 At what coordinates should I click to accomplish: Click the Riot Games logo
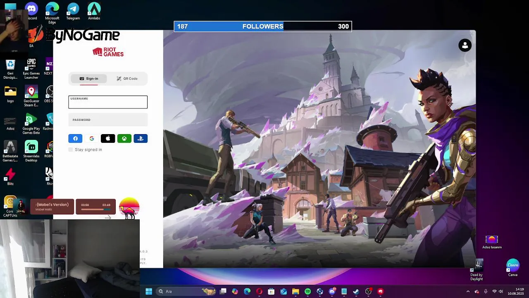[108, 52]
